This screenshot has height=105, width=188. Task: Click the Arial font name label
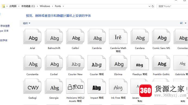point(32,48)
